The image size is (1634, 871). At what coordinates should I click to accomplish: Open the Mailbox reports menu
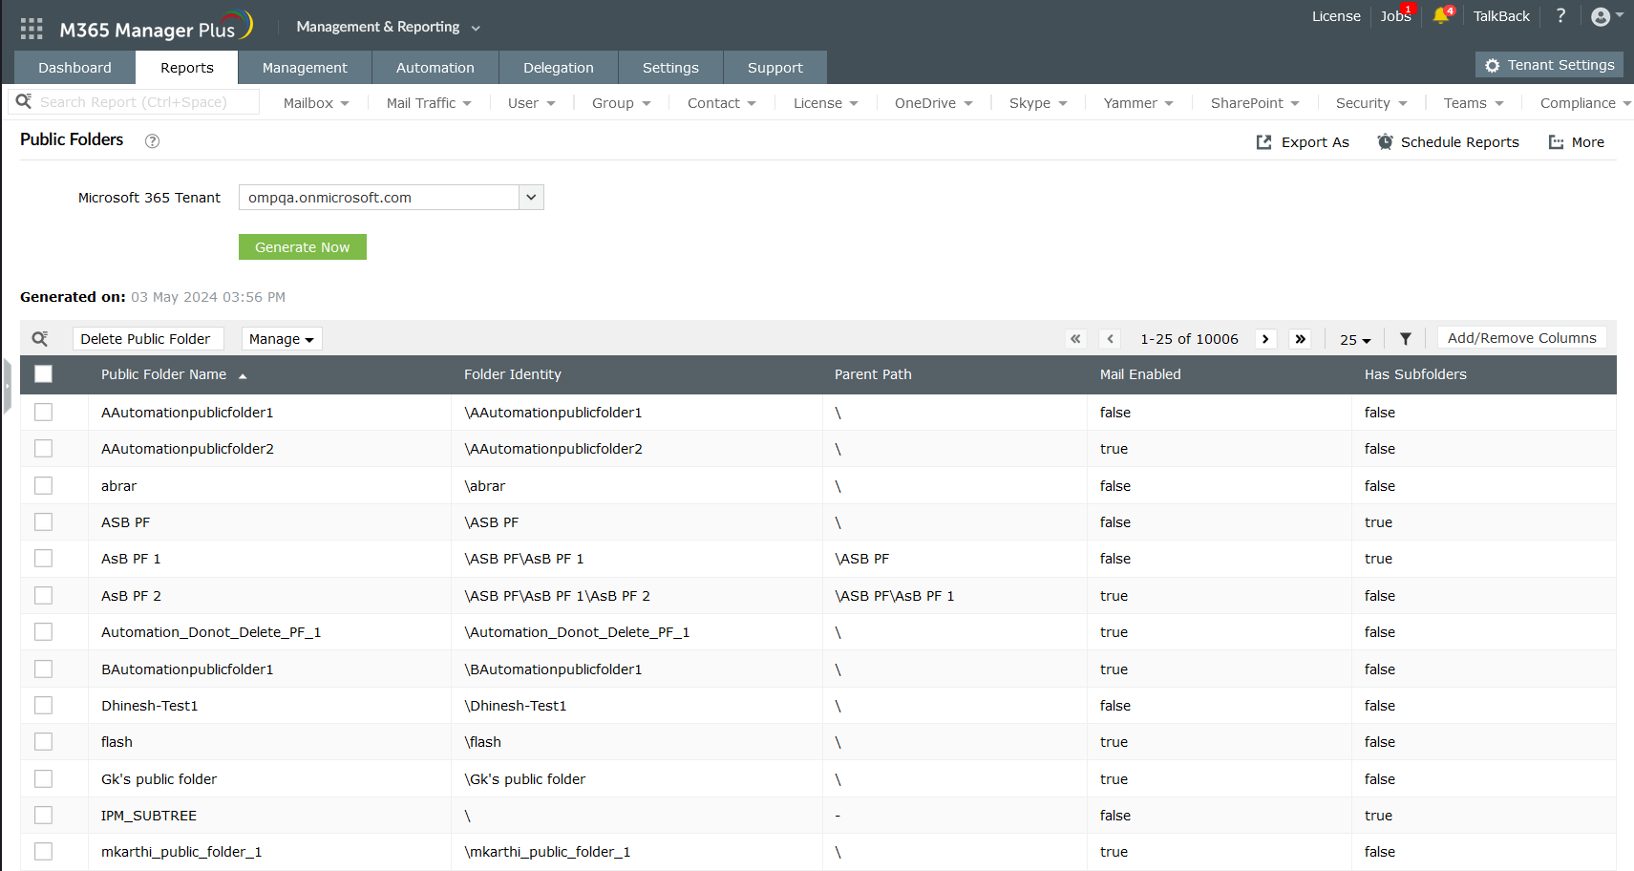point(316,103)
